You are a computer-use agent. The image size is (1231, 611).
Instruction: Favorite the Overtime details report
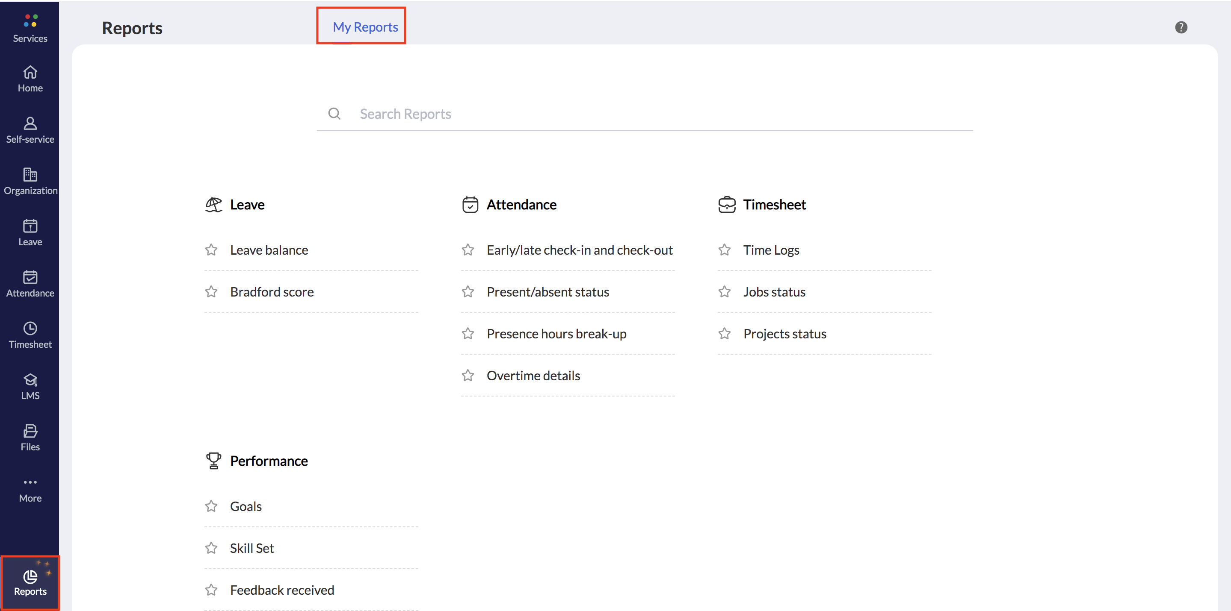point(468,376)
